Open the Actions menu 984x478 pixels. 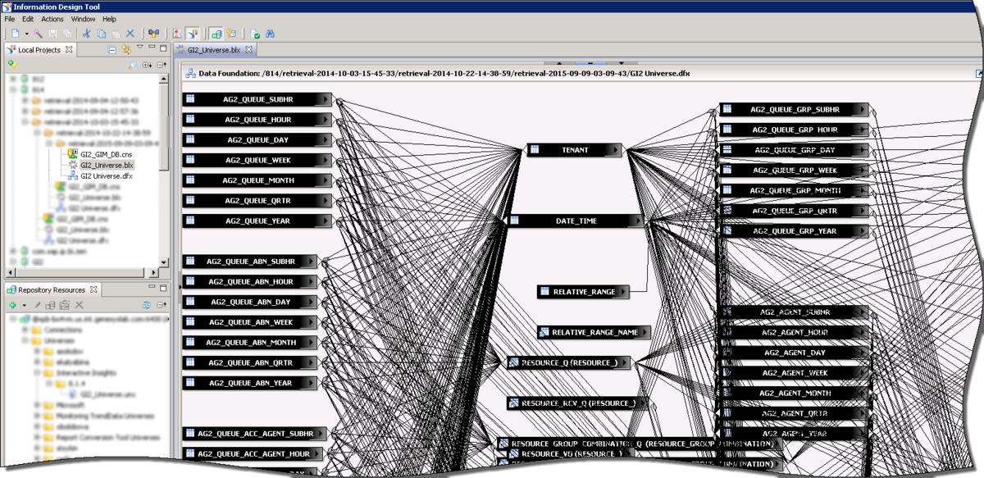(52, 19)
